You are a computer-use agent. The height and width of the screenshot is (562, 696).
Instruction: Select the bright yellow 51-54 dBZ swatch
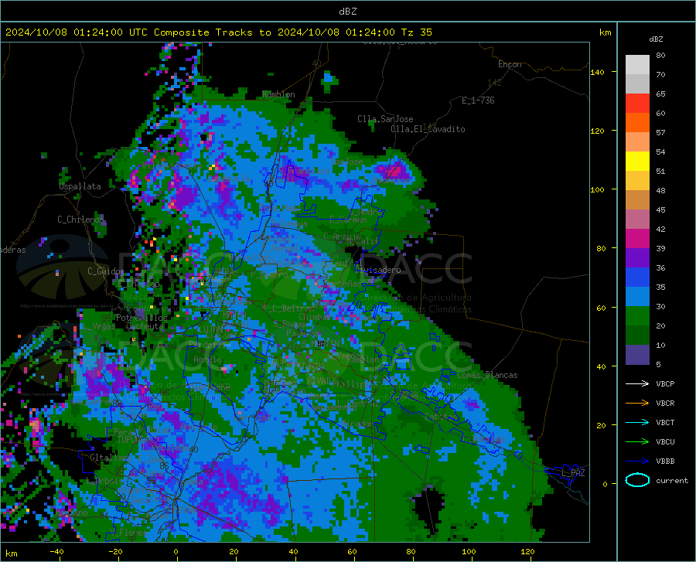[x=637, y=161]
